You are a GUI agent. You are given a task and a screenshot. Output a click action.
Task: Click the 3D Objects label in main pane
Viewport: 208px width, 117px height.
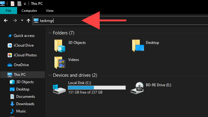tap(77, 43)
